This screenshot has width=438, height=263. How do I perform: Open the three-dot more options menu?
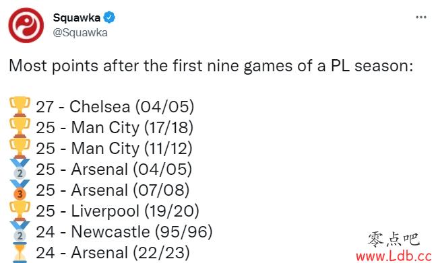[x=421, y=17]
